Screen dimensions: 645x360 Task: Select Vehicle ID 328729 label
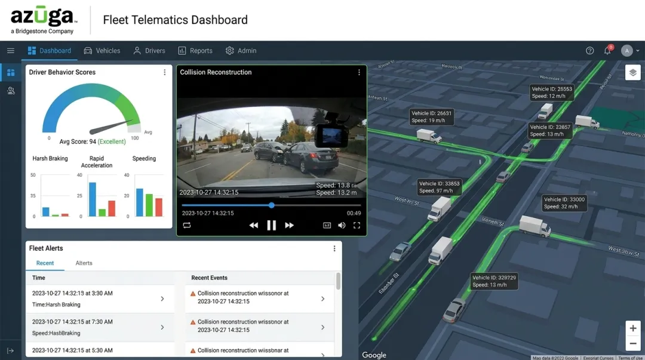pyautogui.click(x=494, y=281)
